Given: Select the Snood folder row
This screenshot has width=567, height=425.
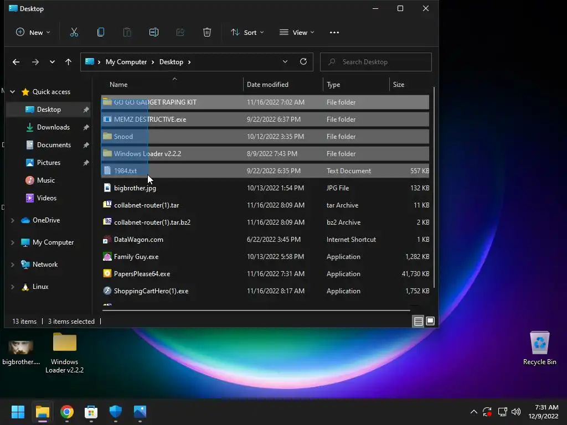Looking at the screenshot, I should tap(265, 137).
